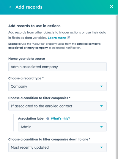This screenshot has height=159, width=118.
Task: Click the caret next to Most recently updated
Action: [x=101, y=147]
